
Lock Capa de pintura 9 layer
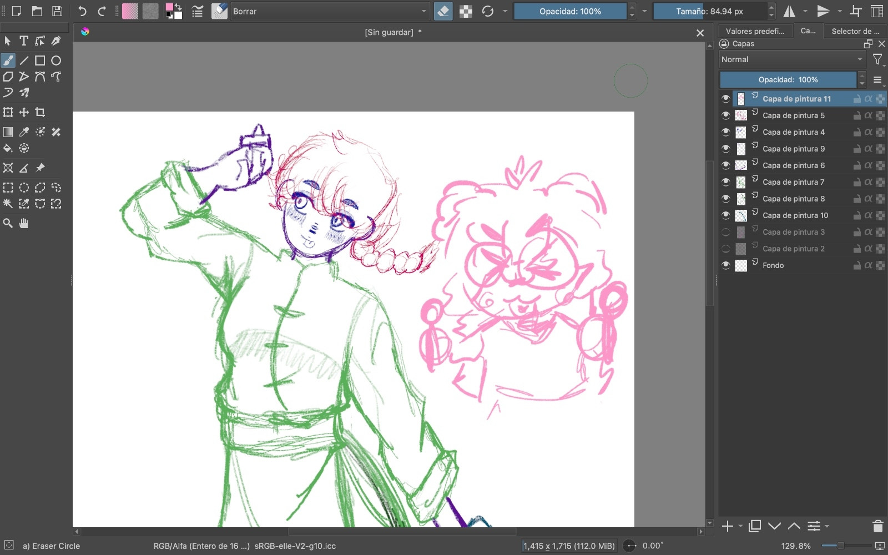click(x=857, y=149)
